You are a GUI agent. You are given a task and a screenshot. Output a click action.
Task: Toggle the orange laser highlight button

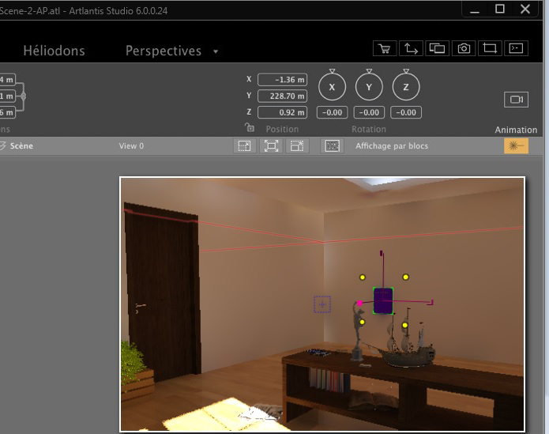(516, 146)
